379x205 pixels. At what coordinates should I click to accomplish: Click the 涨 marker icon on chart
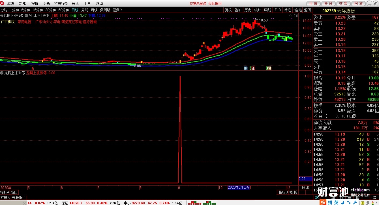[253, 68]
